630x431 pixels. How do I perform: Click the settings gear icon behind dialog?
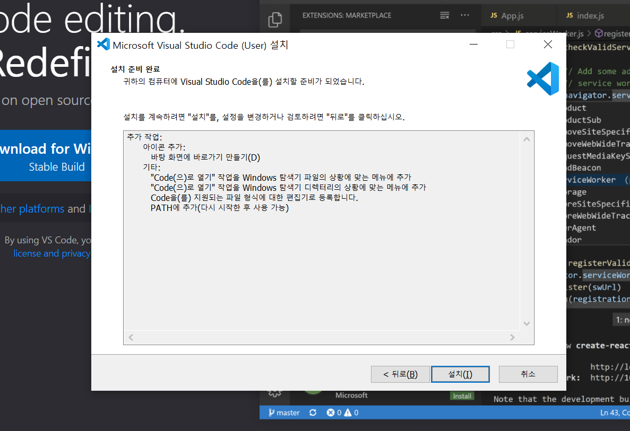[x=275, y=393]
